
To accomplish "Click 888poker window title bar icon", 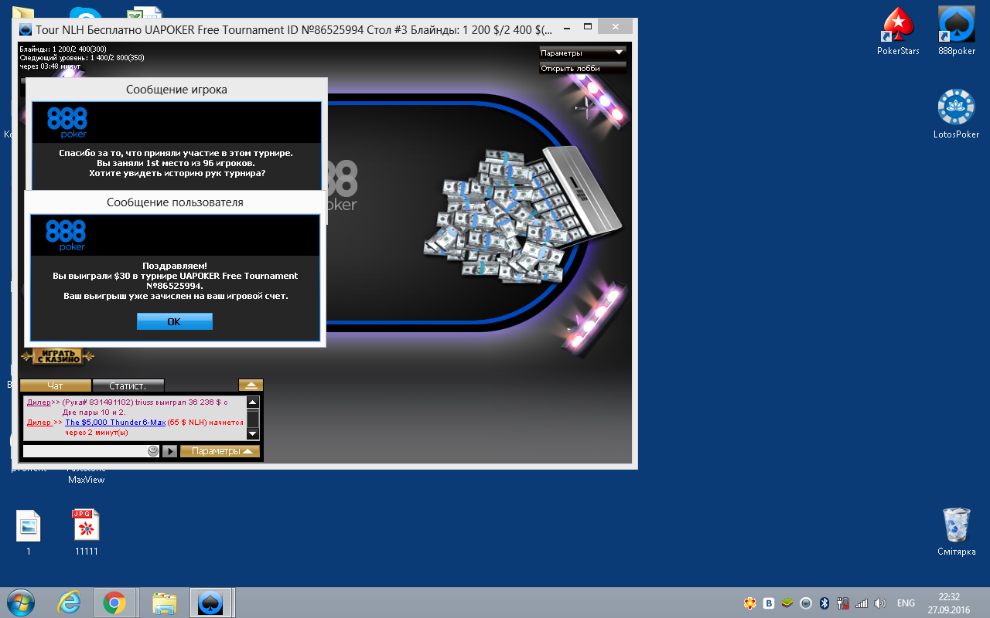I will (x=26, y=29).
